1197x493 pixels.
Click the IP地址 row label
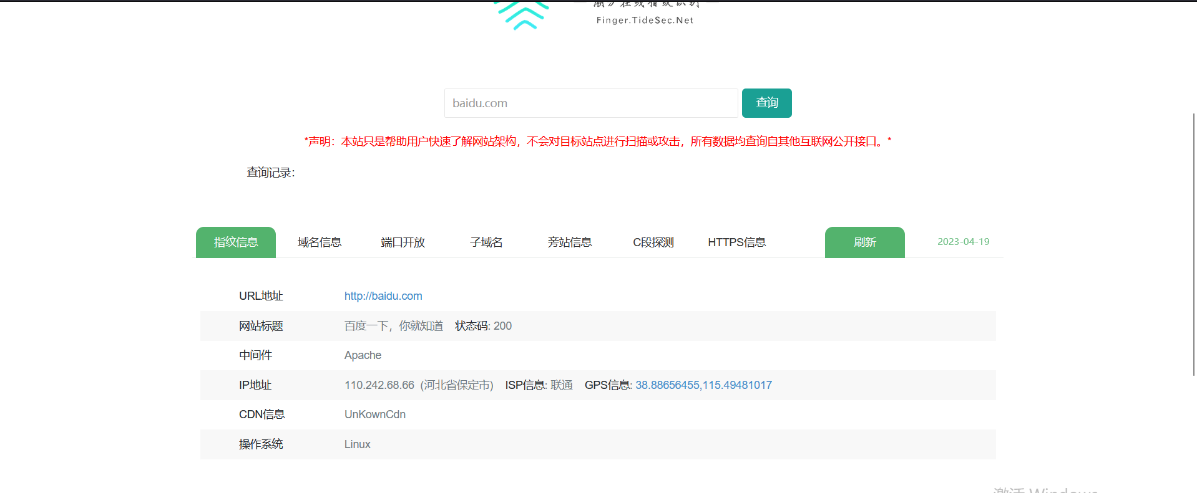click(x=255, y=385)
